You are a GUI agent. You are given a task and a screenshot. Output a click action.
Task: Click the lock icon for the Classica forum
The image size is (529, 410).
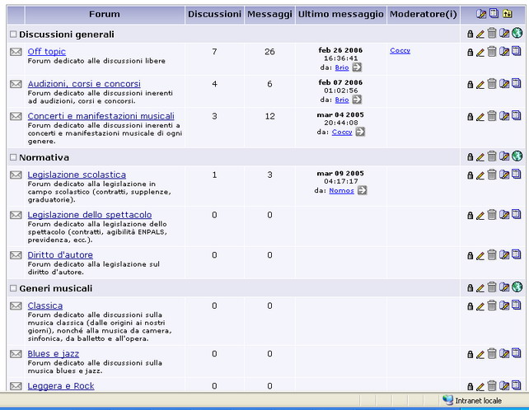pos(470,306)
